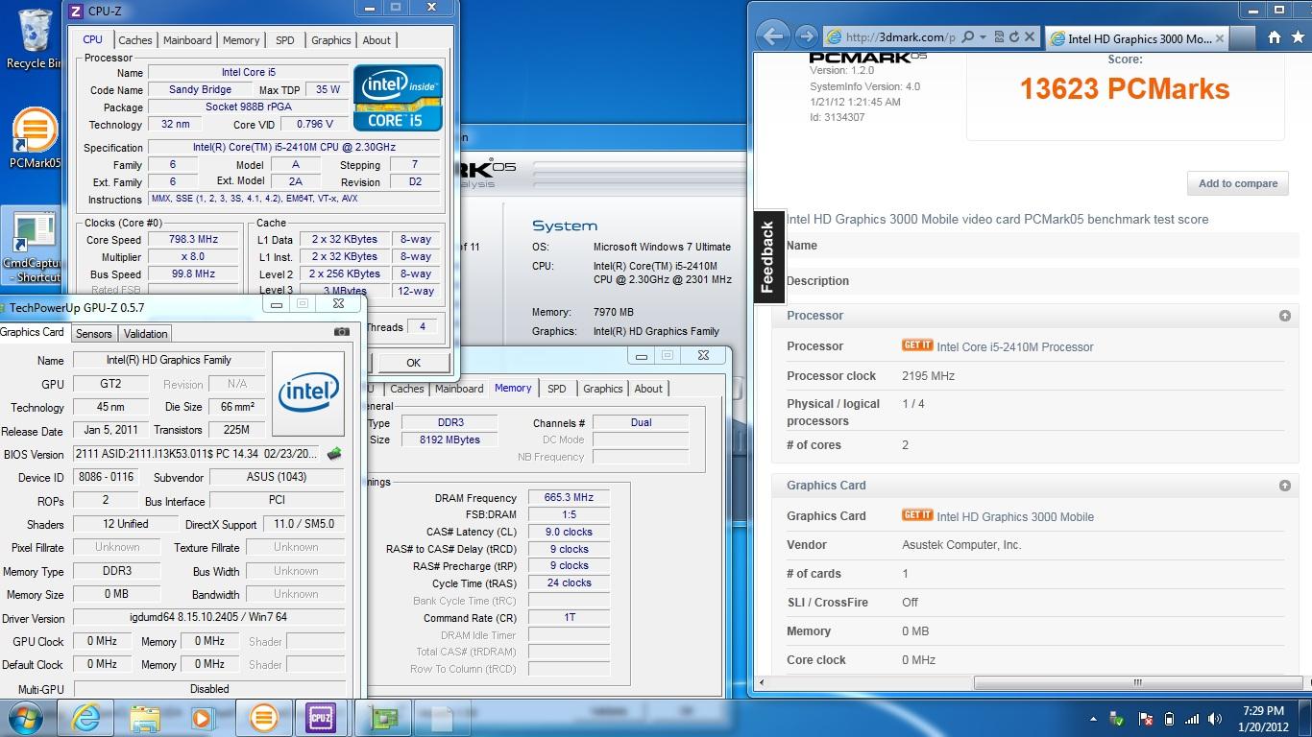The width and height of the screenshot is (1312, 737).
Task: Select the GPU-Z Graphics Card tab
Action: click(33, 332)
